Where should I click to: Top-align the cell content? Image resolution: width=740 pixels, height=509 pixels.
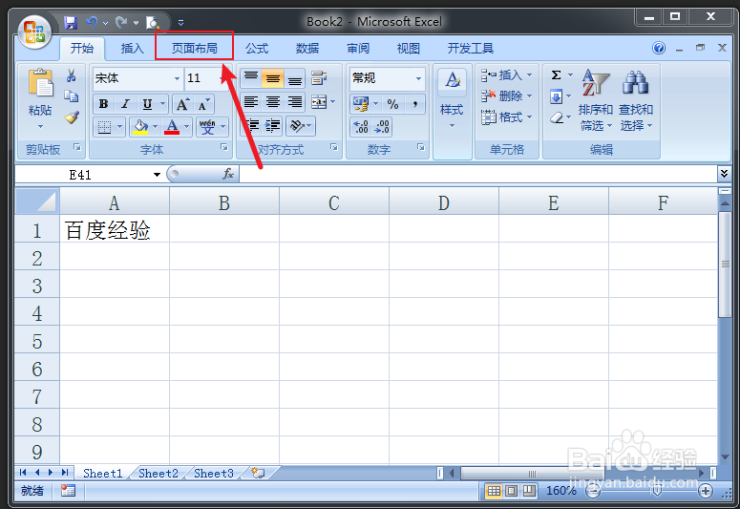click(x=250, y=78)
